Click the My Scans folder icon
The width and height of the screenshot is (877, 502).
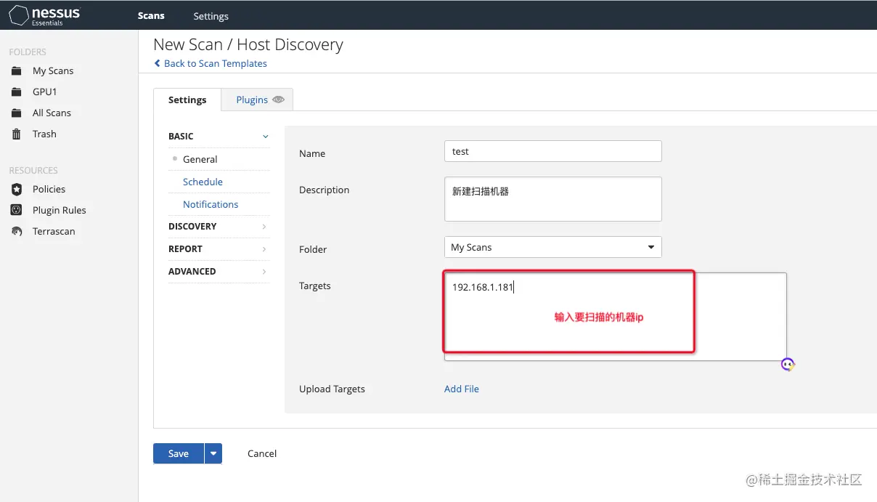tap(17, 70)
